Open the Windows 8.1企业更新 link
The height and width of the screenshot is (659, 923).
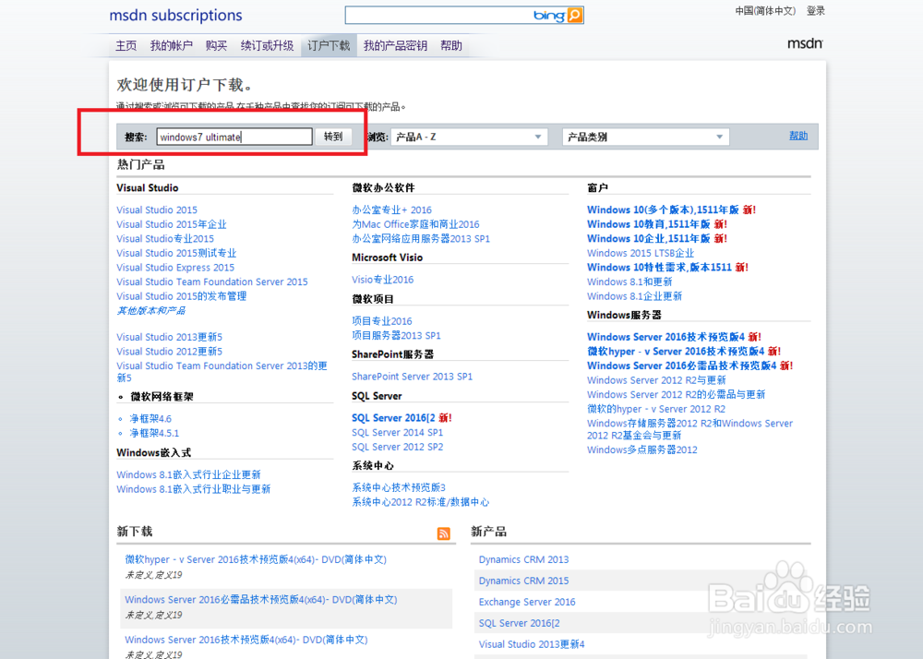point(634,296)
